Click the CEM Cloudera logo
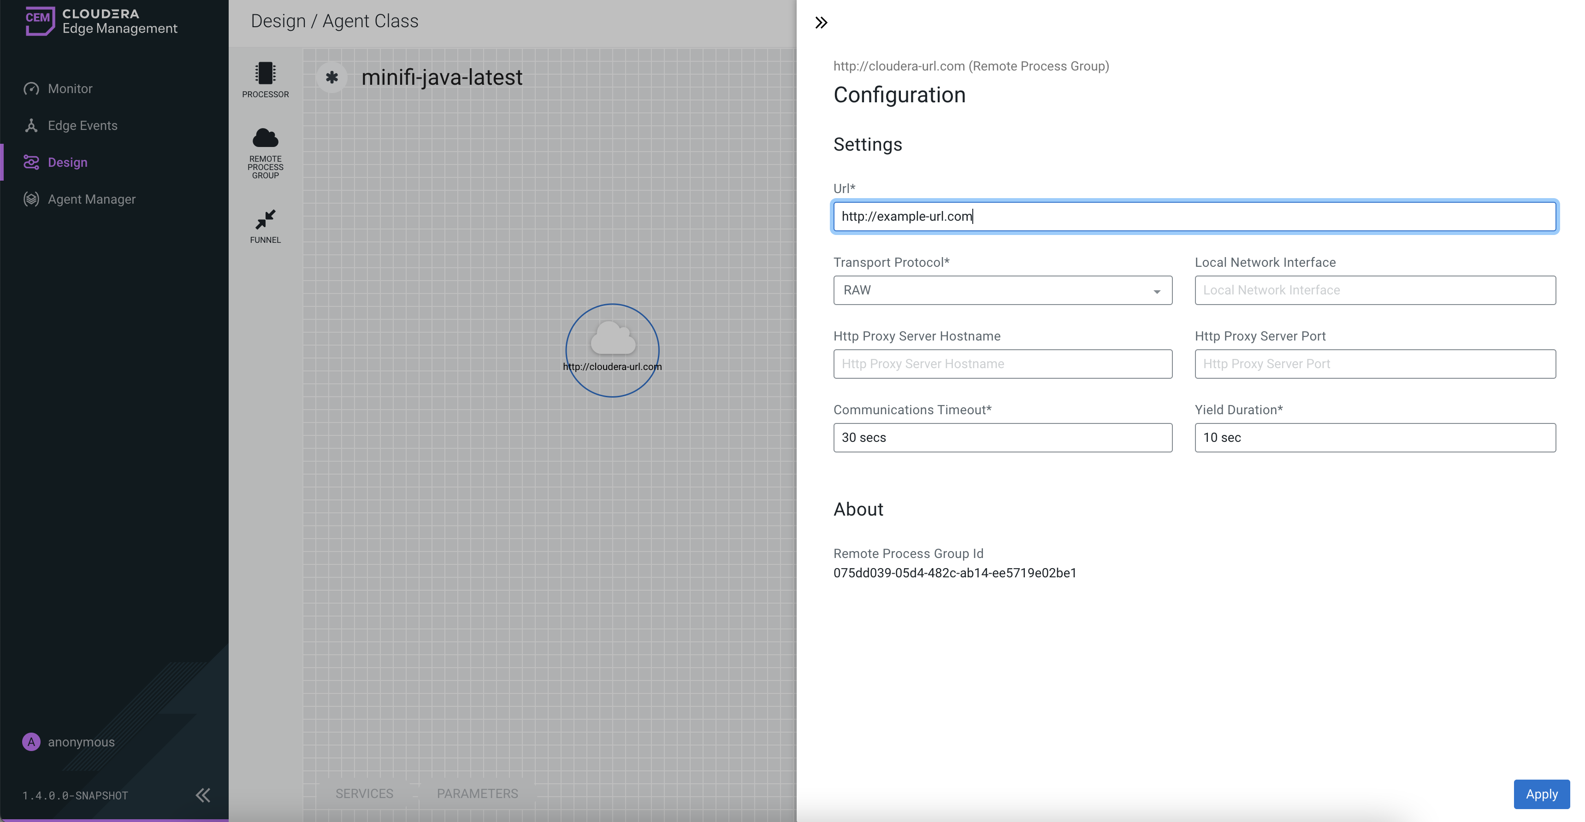This screenshot has height=822, width=1585. coord(40,21)
